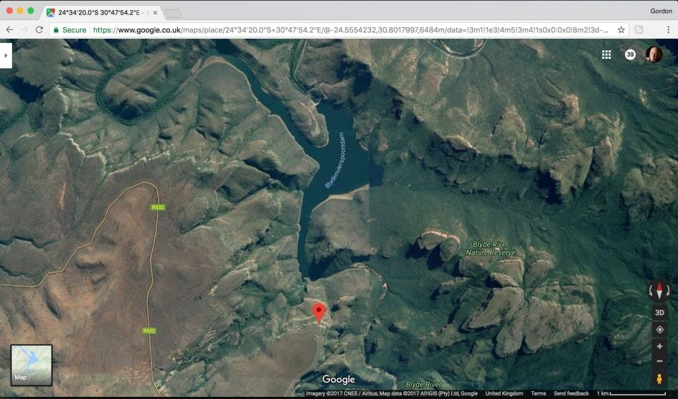This screenshot has height=399, width=678.
Task: Open the Google apps grid
Action: coord(606,55)
